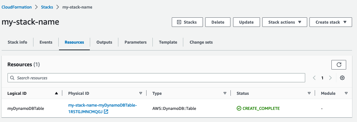The image size is (357, 122).
Task: Switch to the Events tab
Action: [46, 42]
